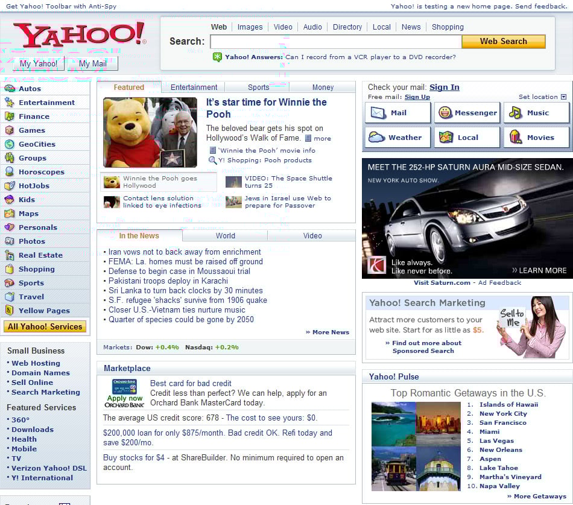Open the Movies popcorn icon
573x505 pixels.
[516, 138]
